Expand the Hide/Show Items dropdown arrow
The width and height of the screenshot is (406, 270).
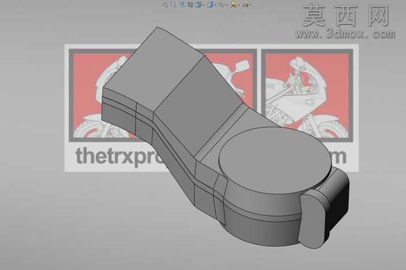[x=227, y=5]
